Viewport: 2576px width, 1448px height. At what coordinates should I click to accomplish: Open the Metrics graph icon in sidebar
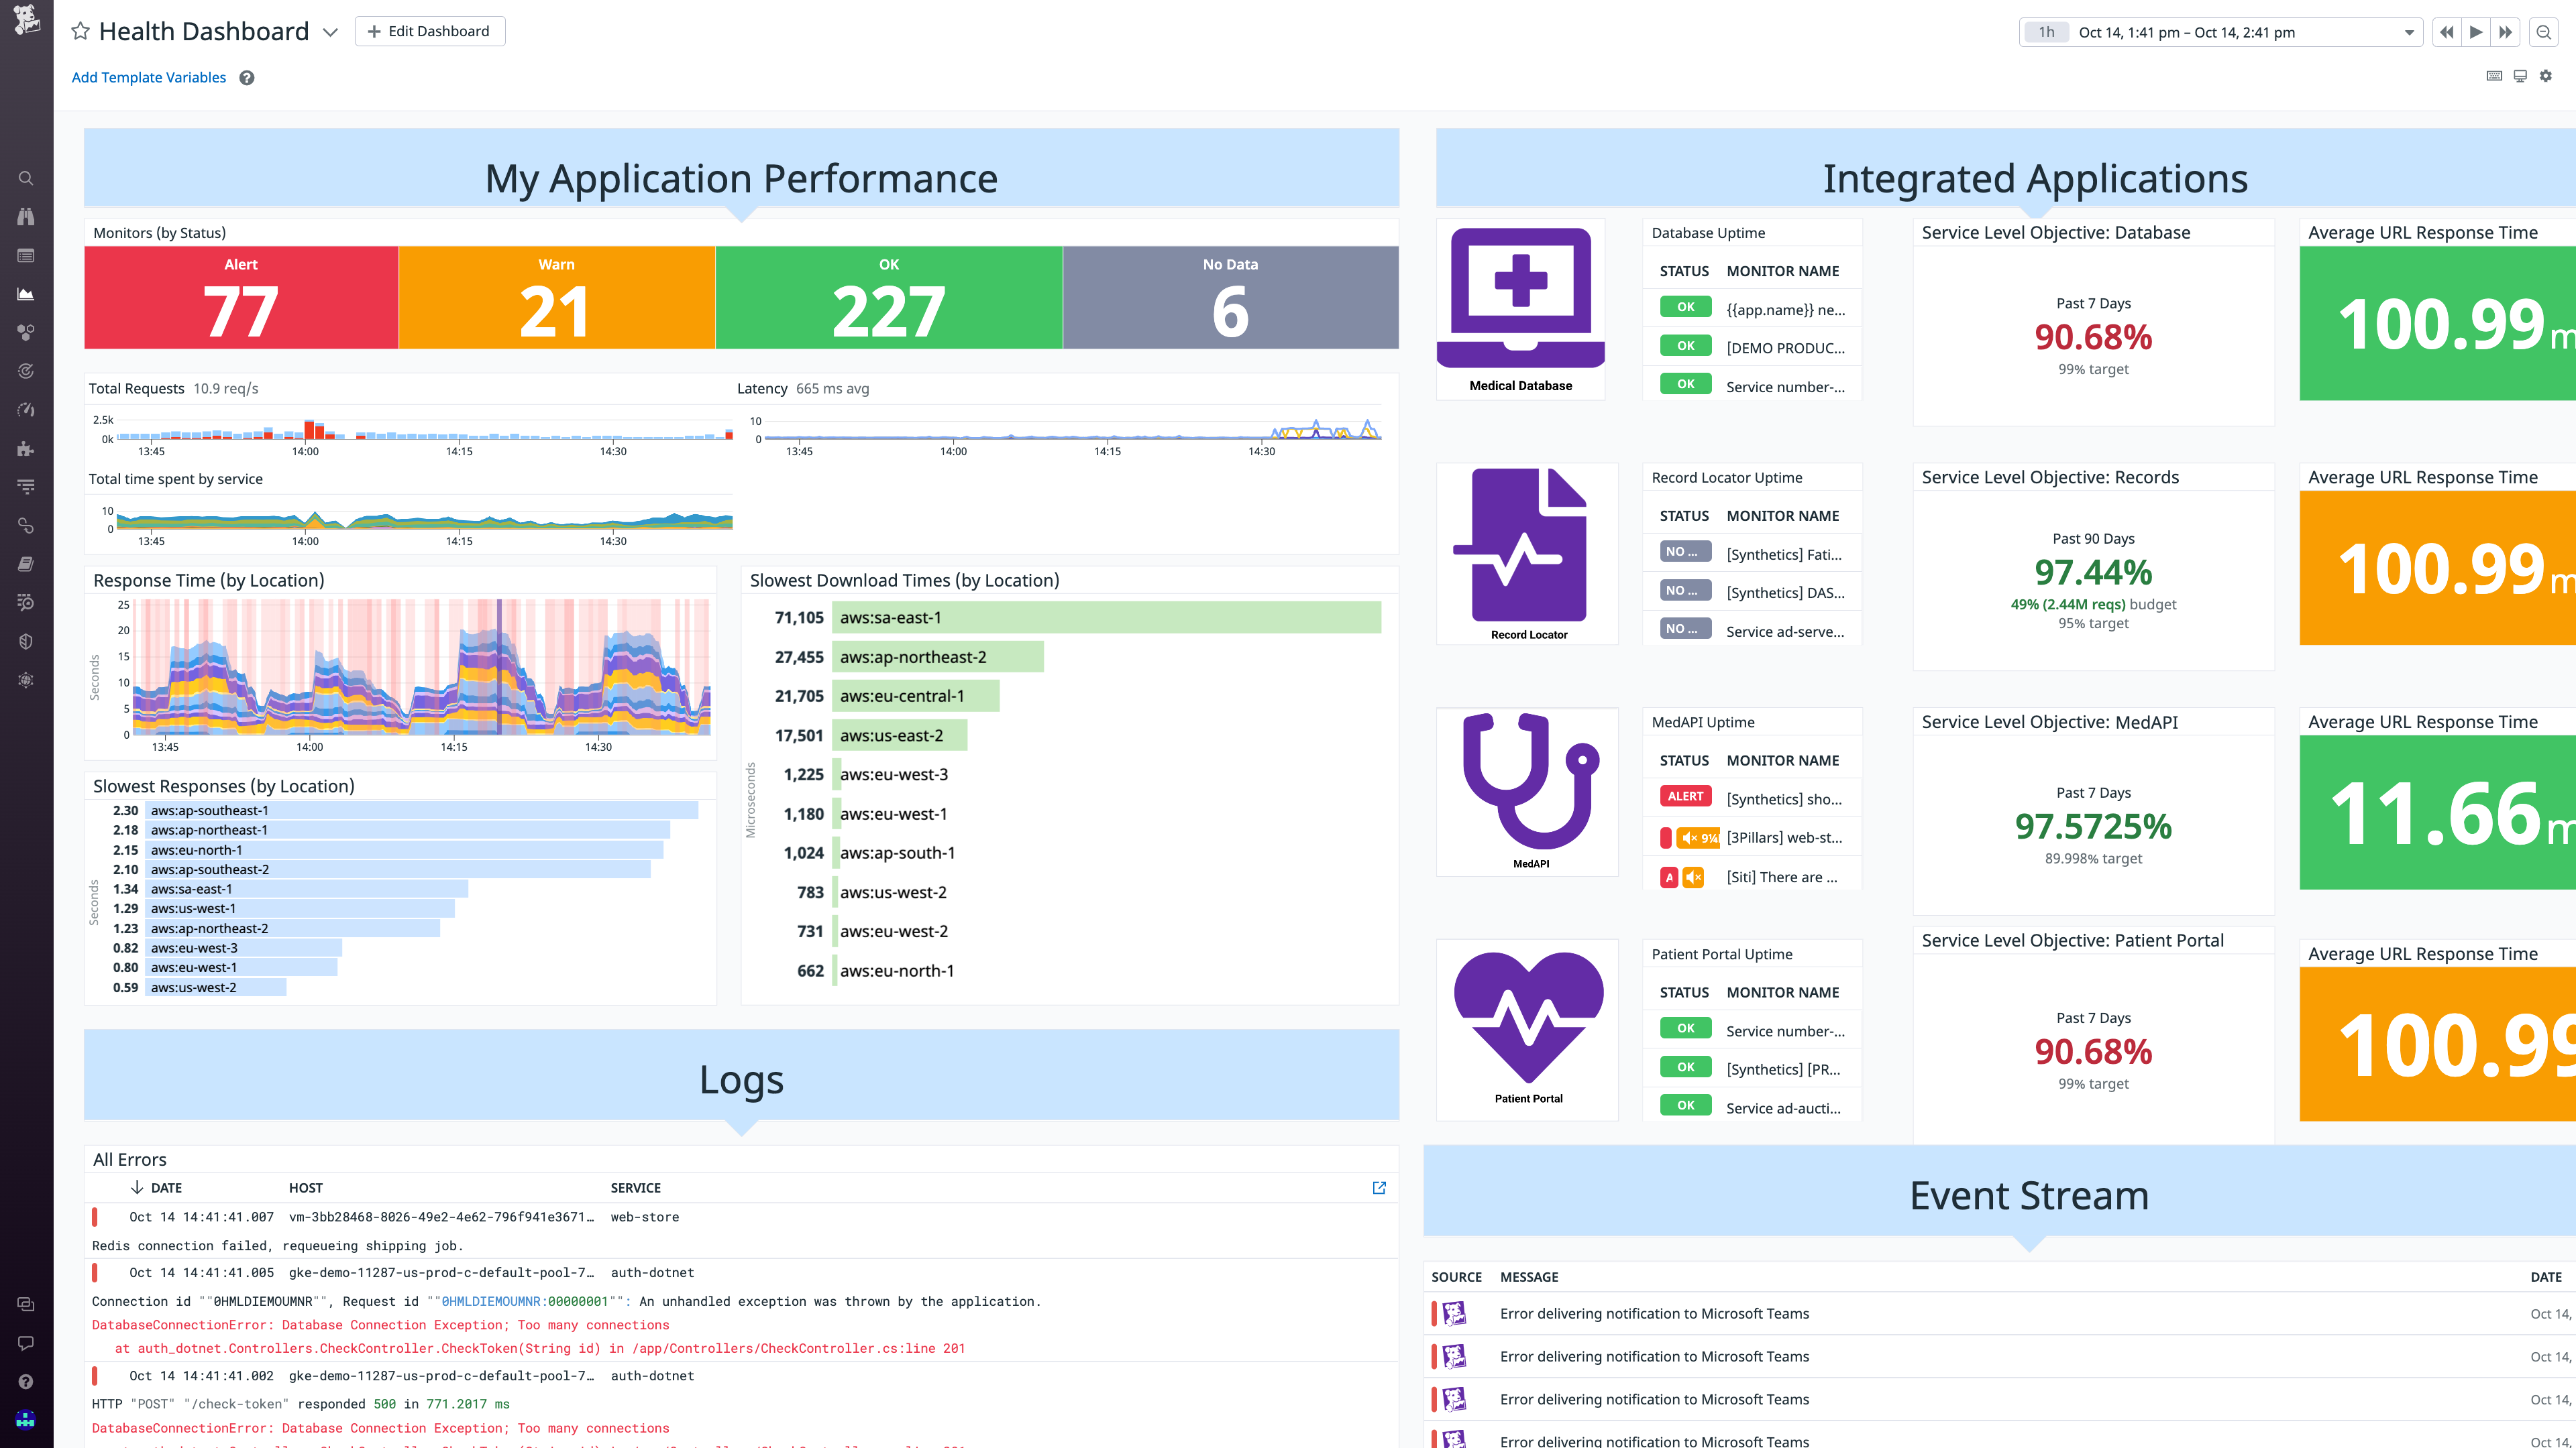coord(26,294)
